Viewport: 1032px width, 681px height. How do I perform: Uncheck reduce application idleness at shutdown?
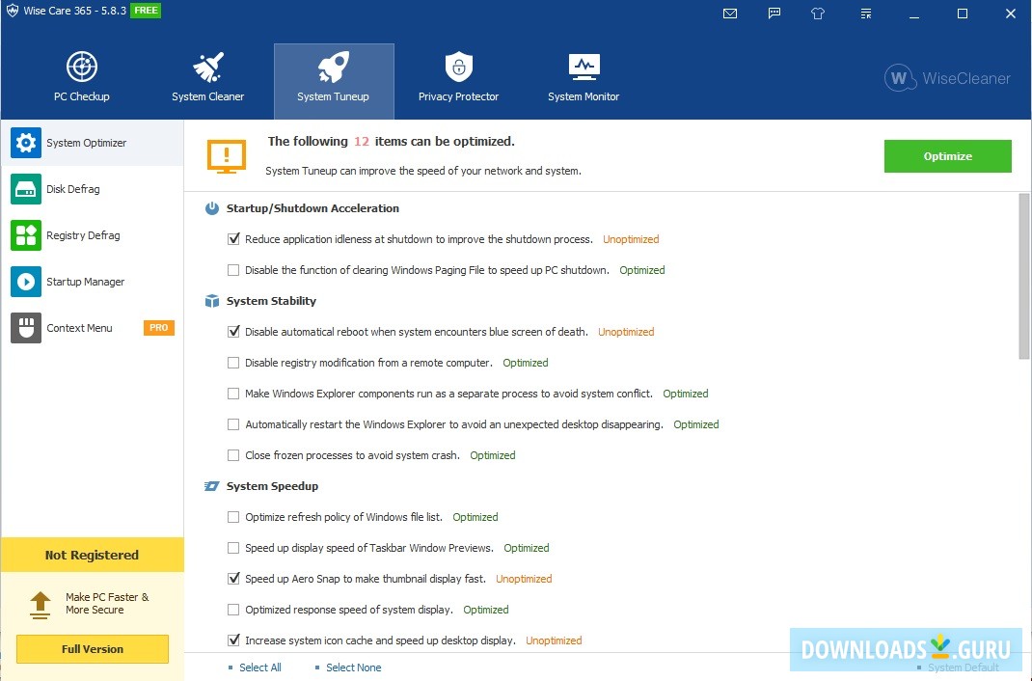pyautogui.click(x=233, y=239)
